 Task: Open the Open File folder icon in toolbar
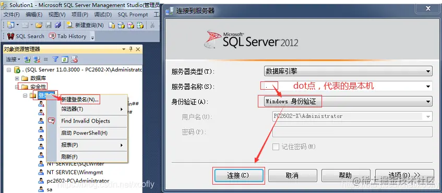coord(39,25)
